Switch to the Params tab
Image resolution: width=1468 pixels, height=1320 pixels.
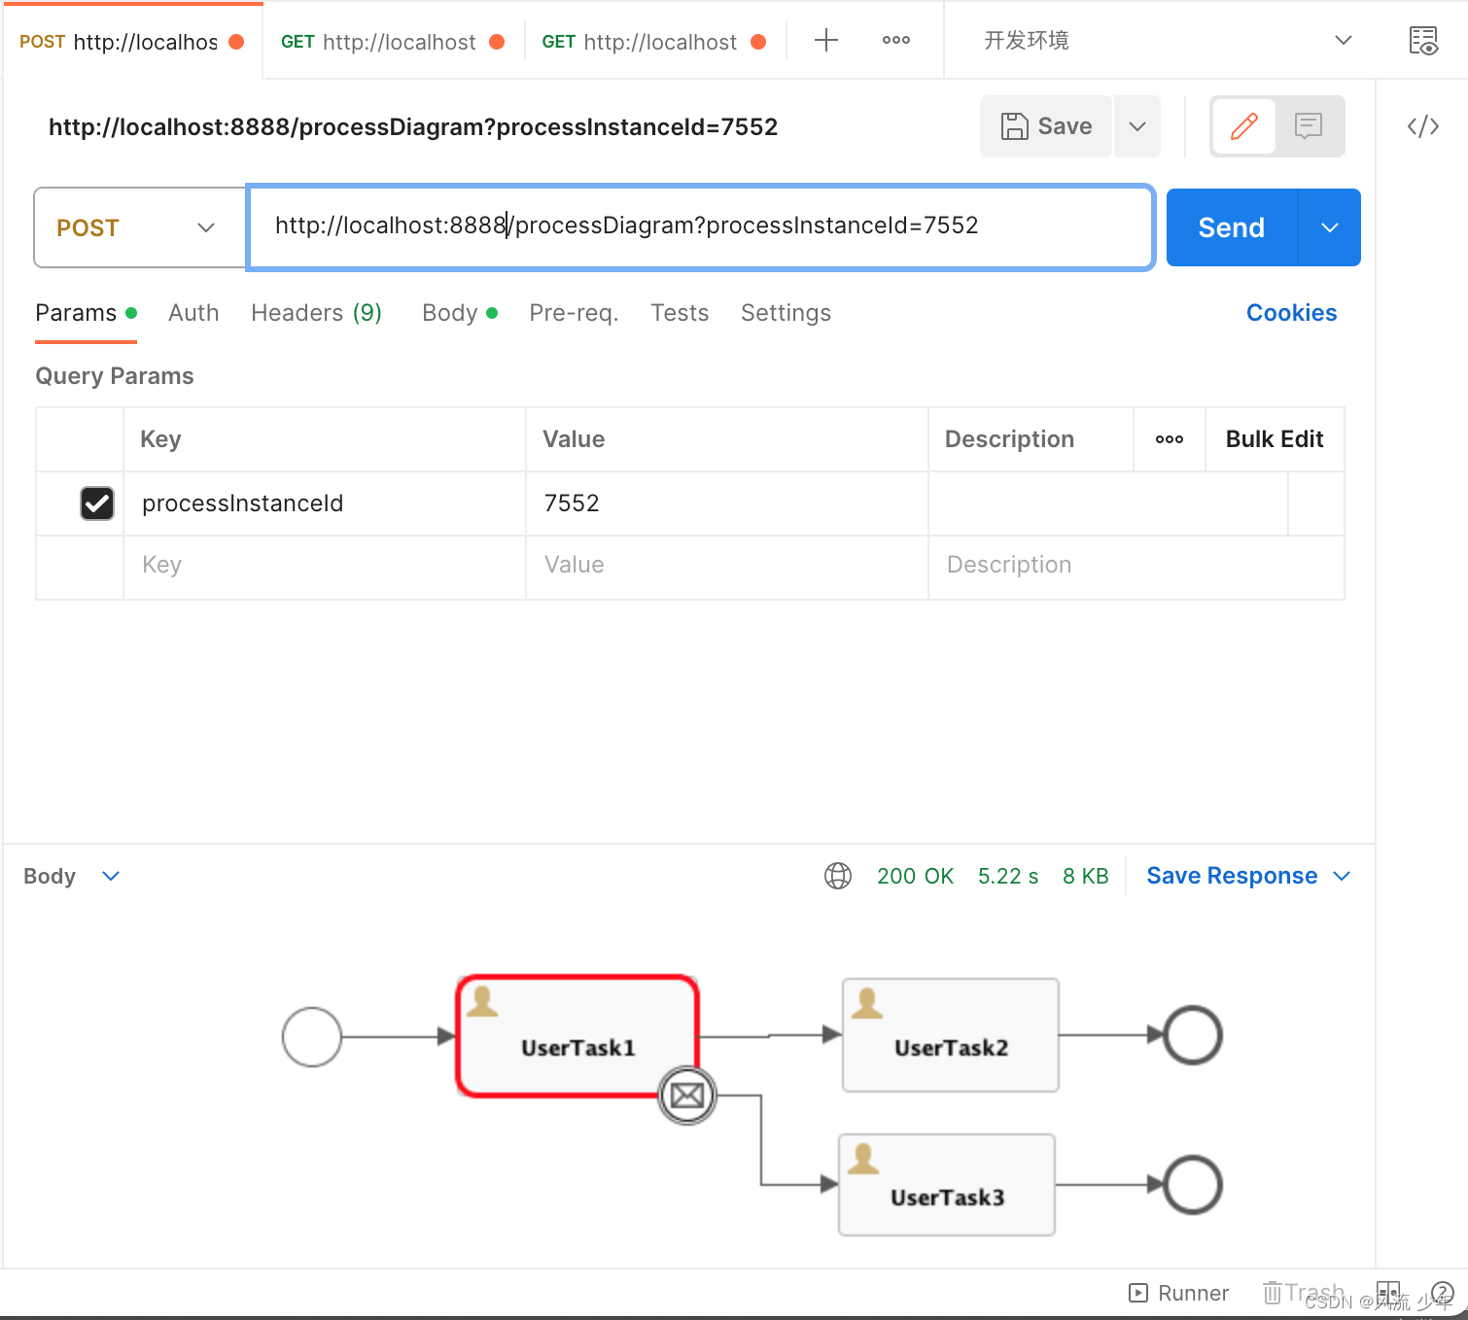[86, 313]
